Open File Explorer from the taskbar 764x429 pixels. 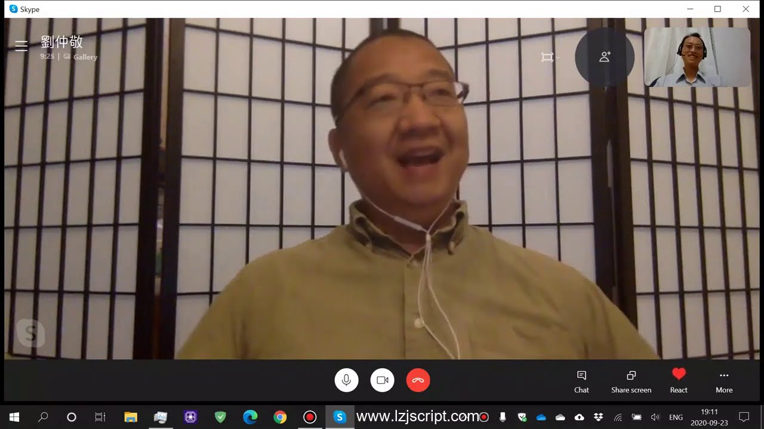[x=131, y=417]
